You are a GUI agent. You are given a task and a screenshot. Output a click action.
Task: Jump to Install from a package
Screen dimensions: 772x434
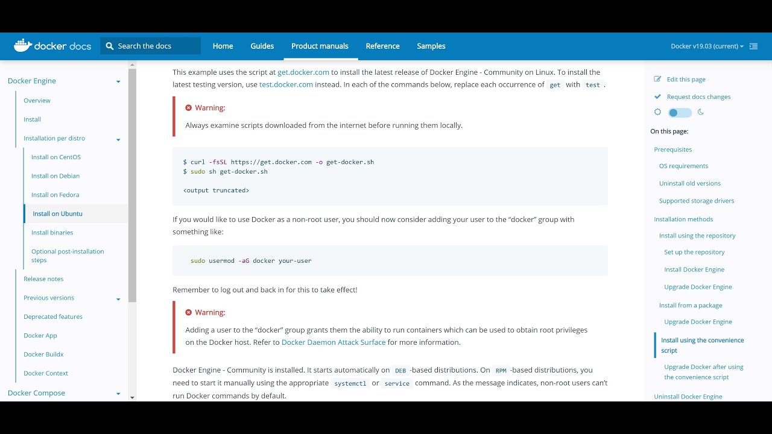(x=691, y=306)
